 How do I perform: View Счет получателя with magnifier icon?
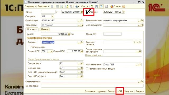pyautogui.click(x=142, y=25)
